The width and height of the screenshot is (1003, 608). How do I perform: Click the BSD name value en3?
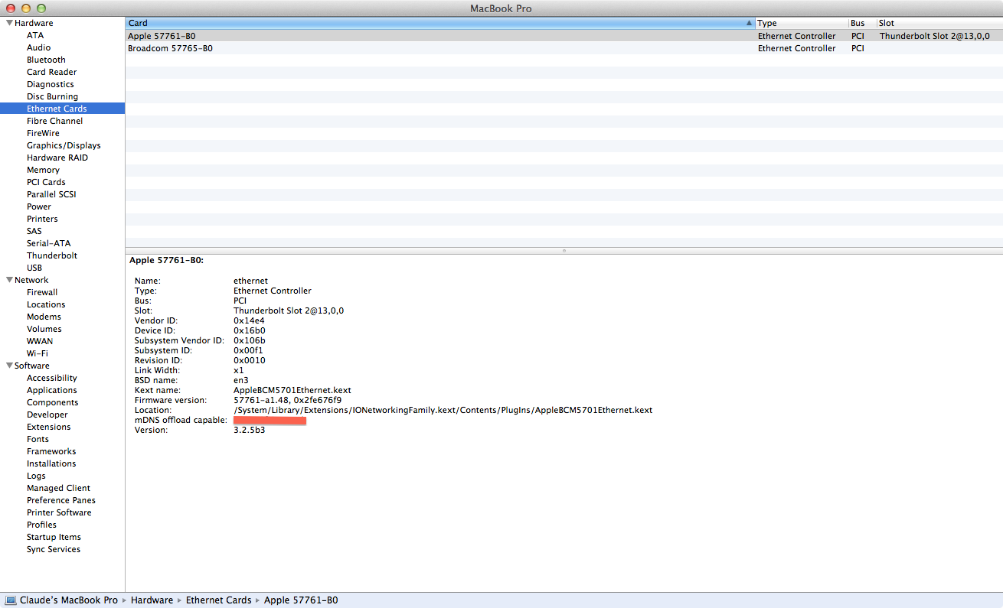coord(240,380)
